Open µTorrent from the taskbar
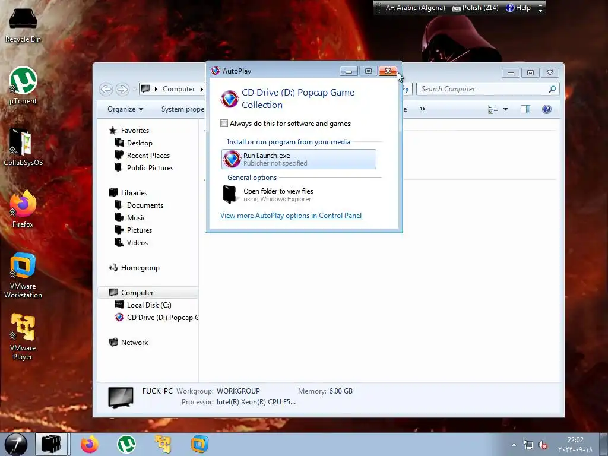608x456 pixels. pyautogui.click(x=126, y=444)
